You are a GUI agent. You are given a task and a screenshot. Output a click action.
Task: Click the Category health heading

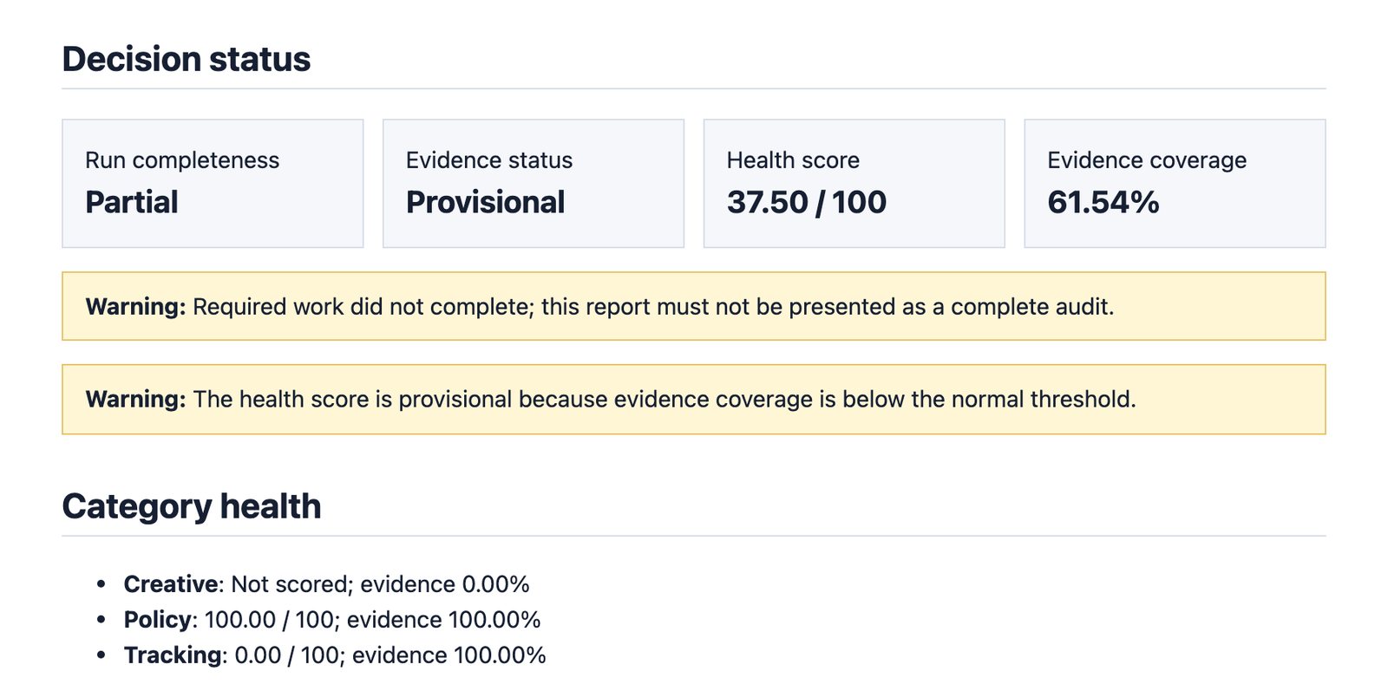pos(192,506)
